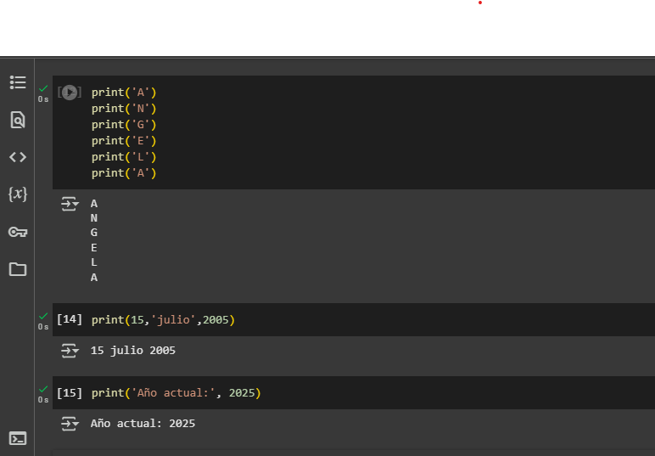
Task: Place cursor in print(15,'julio',2005) code
Action: 163,320
